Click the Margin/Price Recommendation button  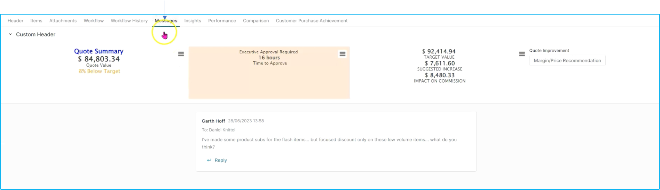567,60
